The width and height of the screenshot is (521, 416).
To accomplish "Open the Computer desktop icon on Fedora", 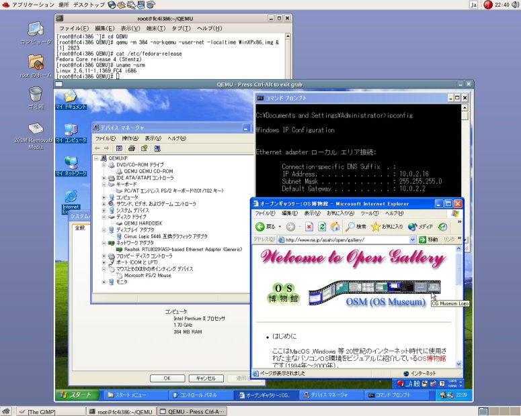I will (36, 30).
